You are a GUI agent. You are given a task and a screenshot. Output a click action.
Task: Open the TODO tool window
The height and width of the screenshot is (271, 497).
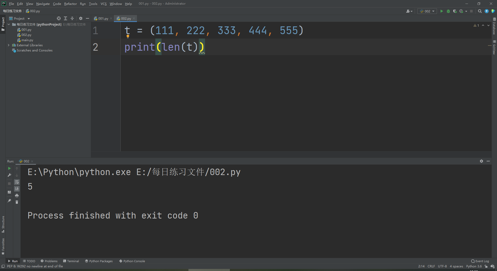[x=29, y=261]
